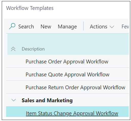Open the Manage menu

[x=67, y=27]
